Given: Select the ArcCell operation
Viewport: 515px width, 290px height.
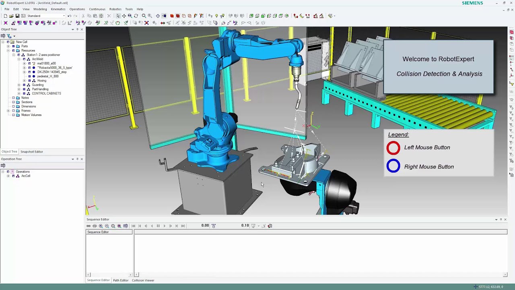Looking at the screenshot, I should pos(26,176).
